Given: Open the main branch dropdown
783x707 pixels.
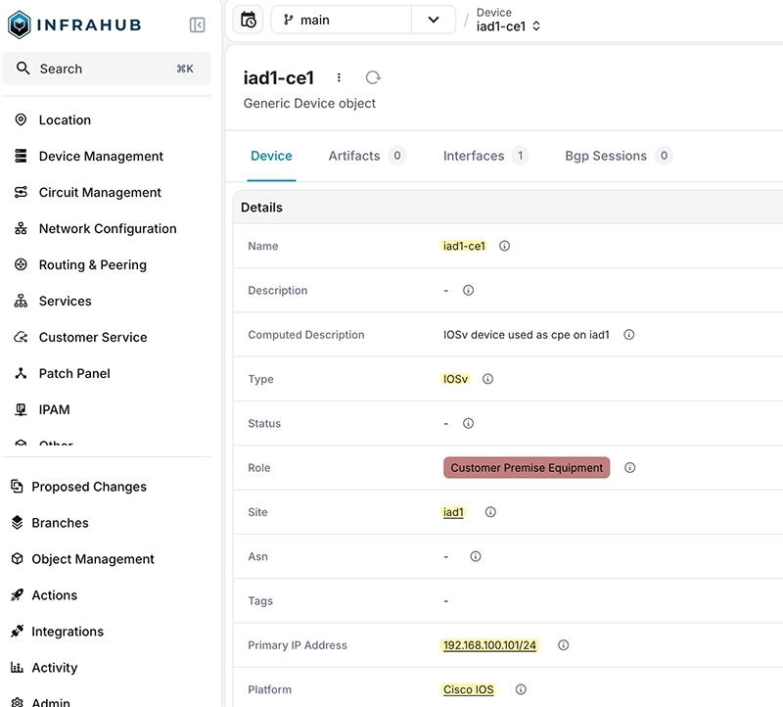Looking at the screenshot, I should tap(434, 19).
